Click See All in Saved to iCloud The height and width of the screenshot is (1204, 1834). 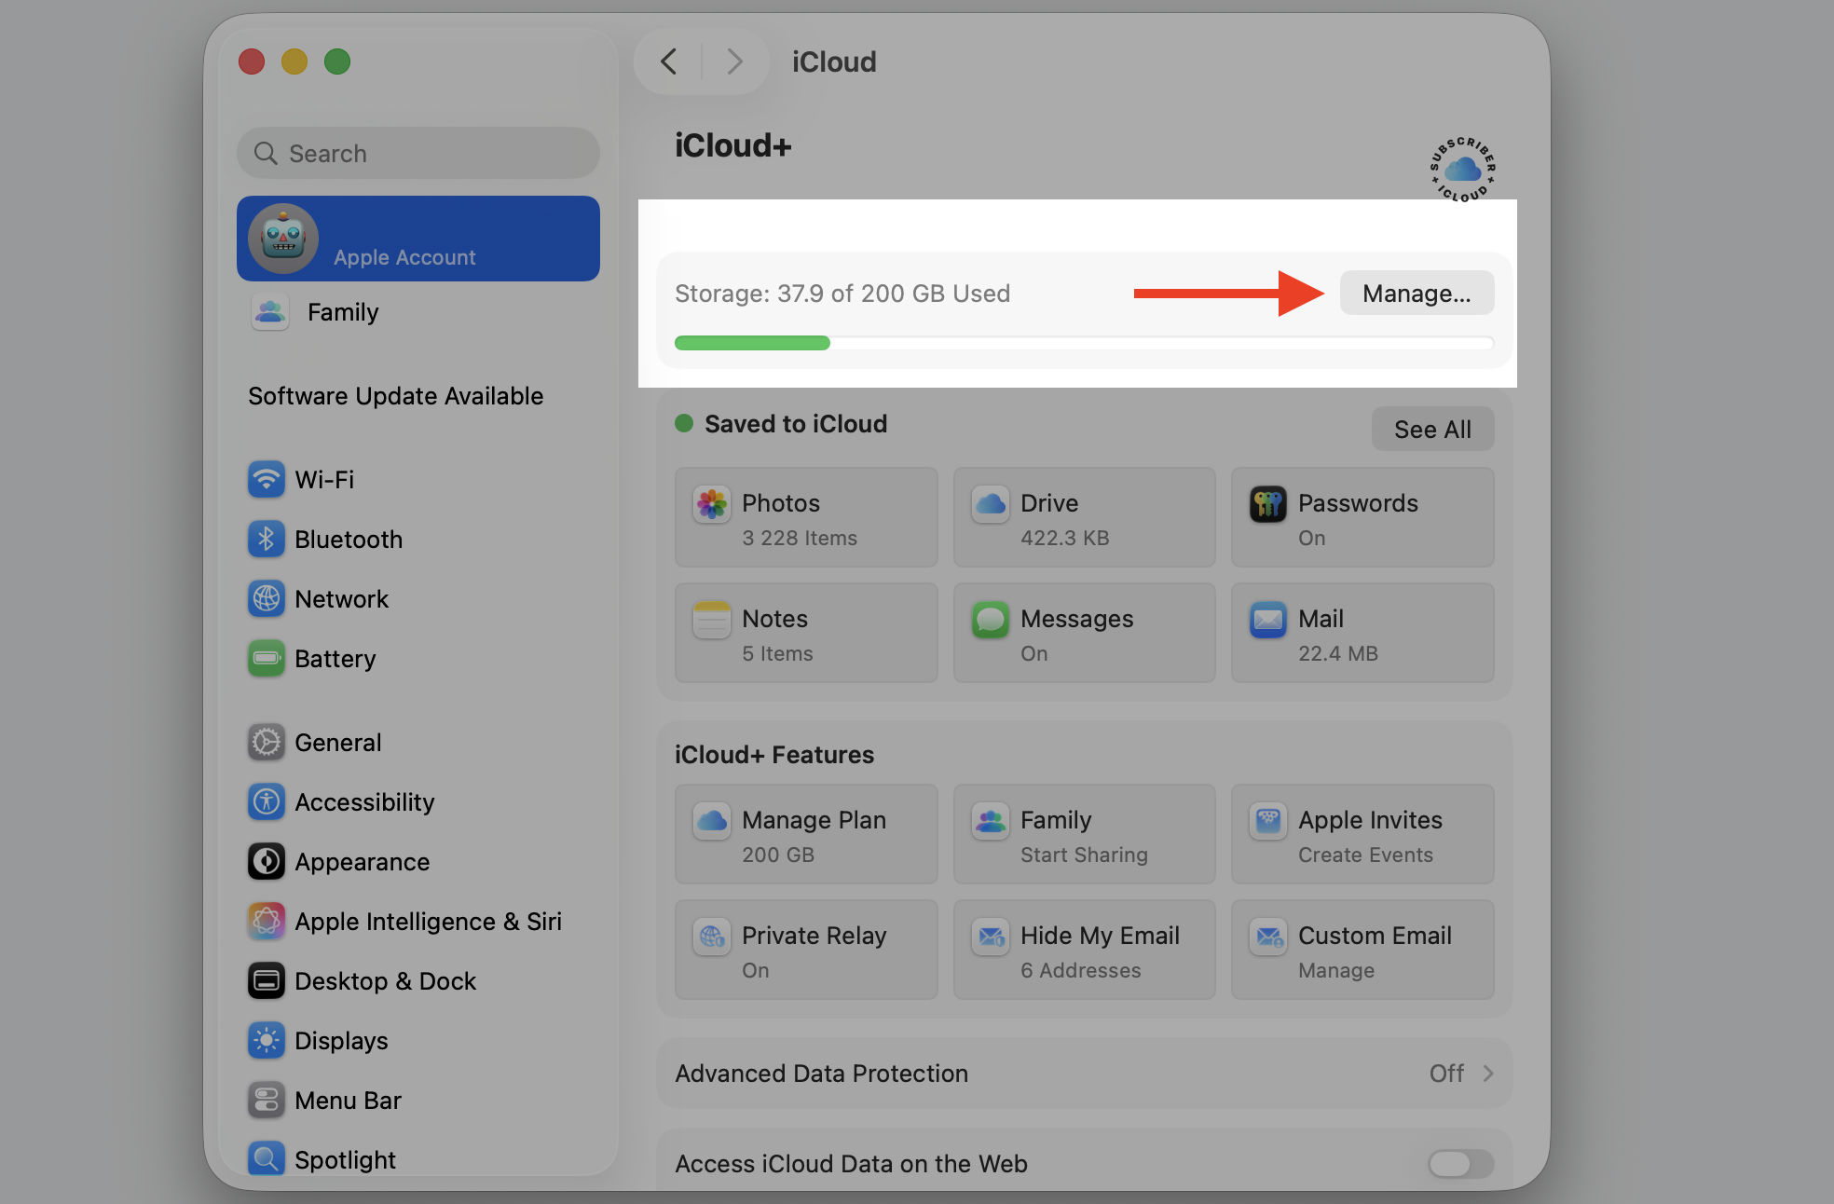(1432, 430)
